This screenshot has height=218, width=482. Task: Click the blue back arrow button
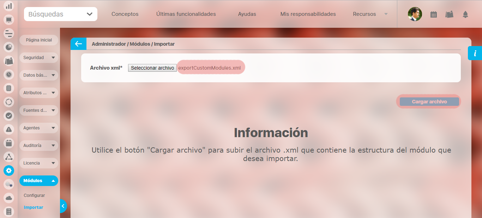coord(78,44)
